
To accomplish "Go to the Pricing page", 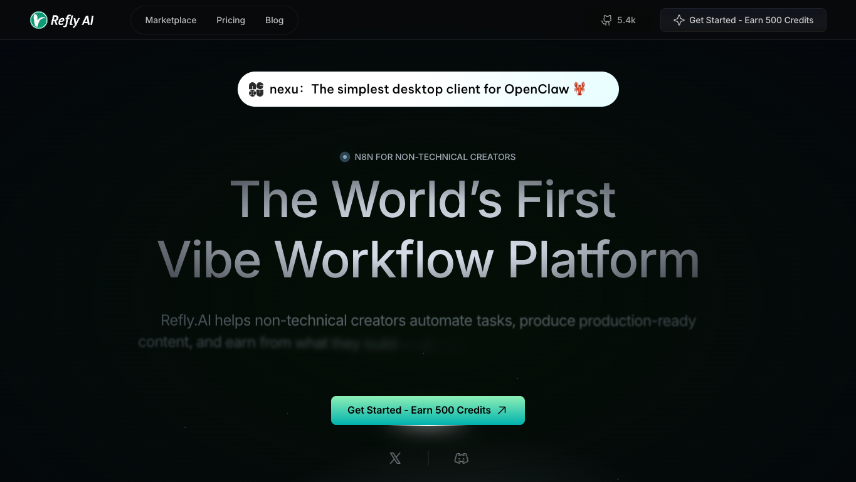I will [231, 20].
